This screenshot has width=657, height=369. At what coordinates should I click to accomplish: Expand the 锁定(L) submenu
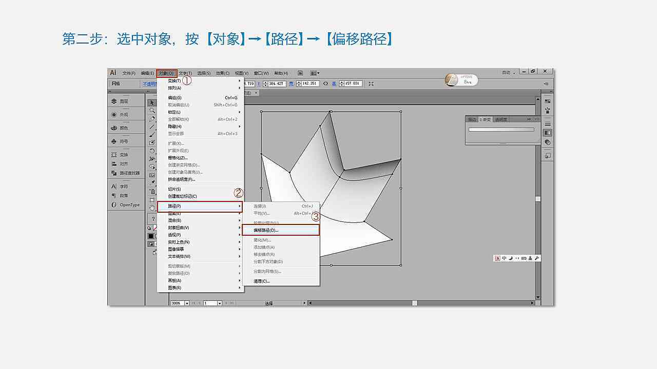pyautogui.click(x=200, y=112)
